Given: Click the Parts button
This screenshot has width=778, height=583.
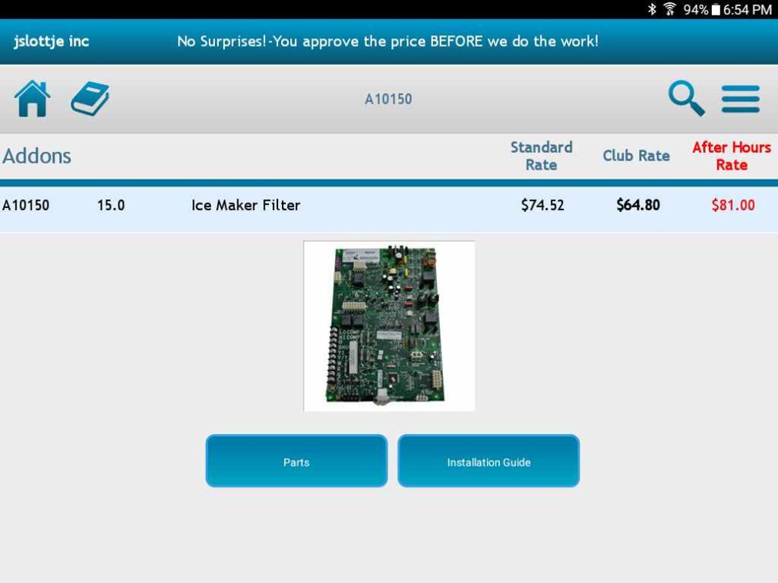Looking at the screenshot, I should [x=297, y=461].
